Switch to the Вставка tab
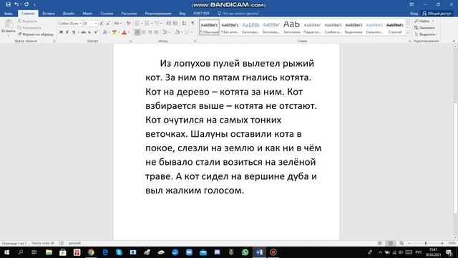458x258 pixels. (49, 14)
